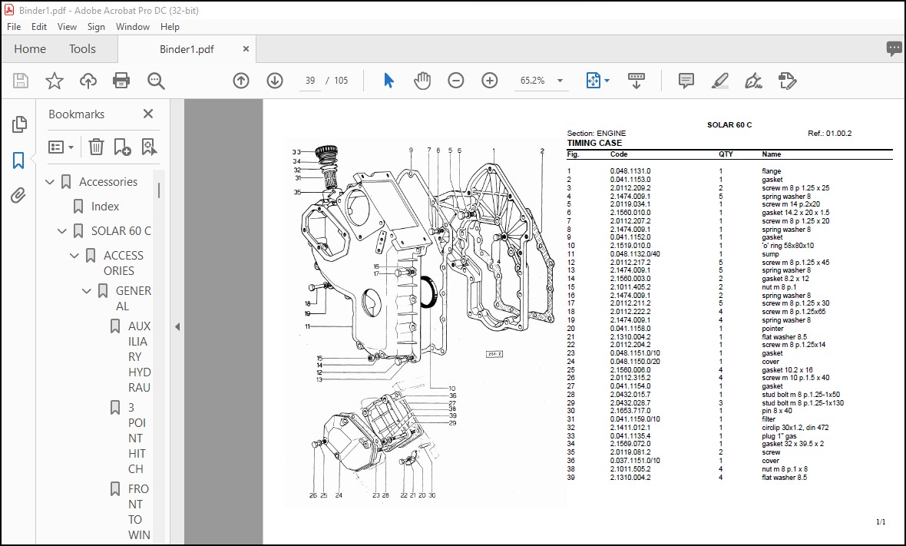
Task: Click the page number input field
Action: click(310, 81)
